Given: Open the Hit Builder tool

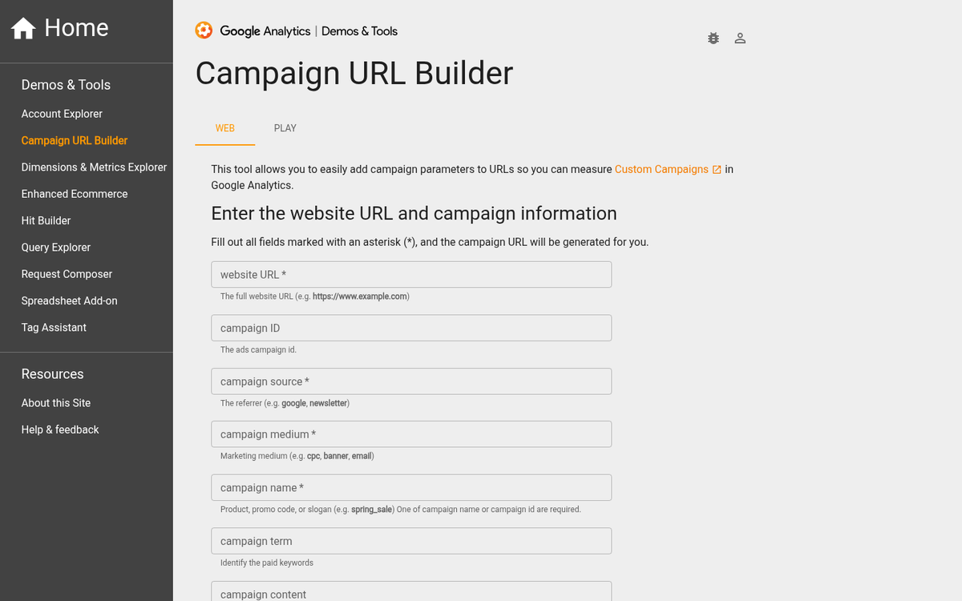Looking at the screenshot, I should [45, 220].
